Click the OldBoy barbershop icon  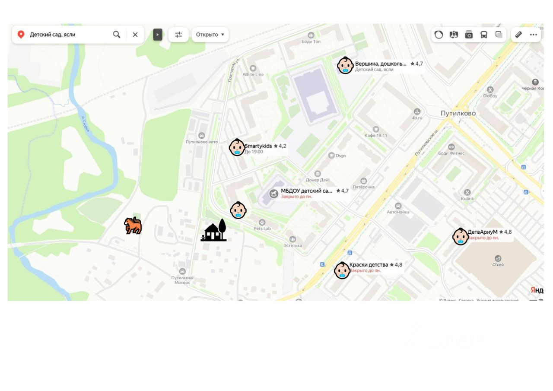coord(490,89)
